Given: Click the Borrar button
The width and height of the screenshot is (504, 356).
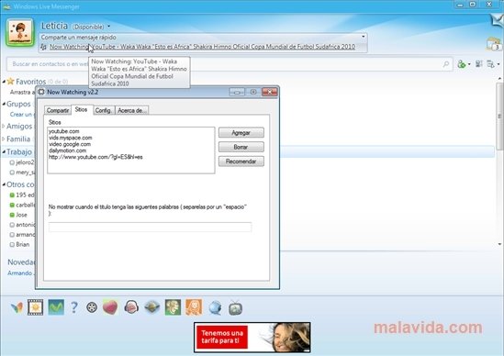Looking at the screenshot, I should (x=241, y=147).
